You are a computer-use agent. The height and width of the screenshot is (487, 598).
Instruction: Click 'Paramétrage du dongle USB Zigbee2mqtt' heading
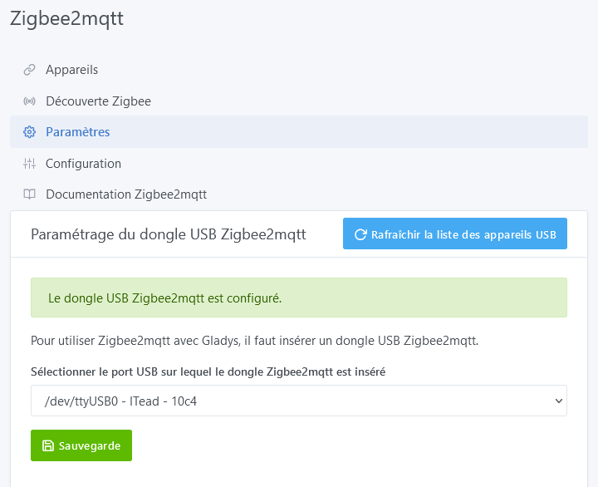point(169,234)
